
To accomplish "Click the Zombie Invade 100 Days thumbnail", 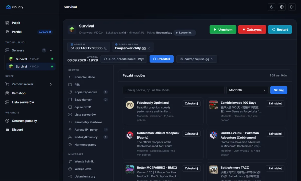I will (x=213, y=105).
